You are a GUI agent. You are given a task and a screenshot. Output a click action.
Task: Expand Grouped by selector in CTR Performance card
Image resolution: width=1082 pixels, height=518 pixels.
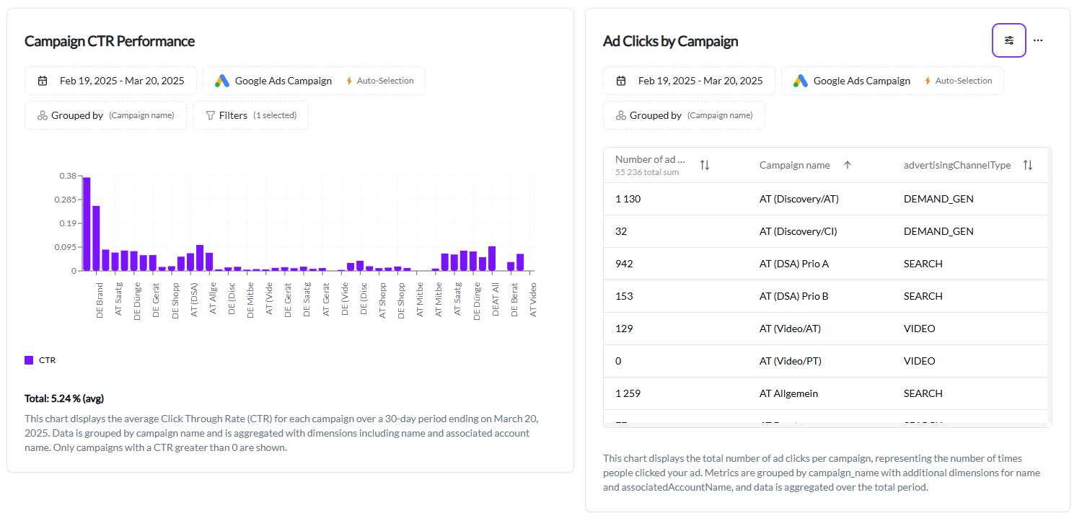105,115
